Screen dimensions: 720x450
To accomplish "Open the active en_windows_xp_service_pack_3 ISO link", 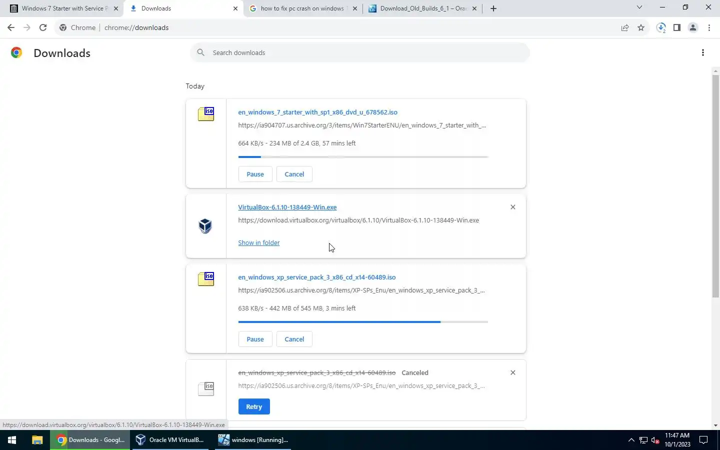I will click(x=317, y=277).
